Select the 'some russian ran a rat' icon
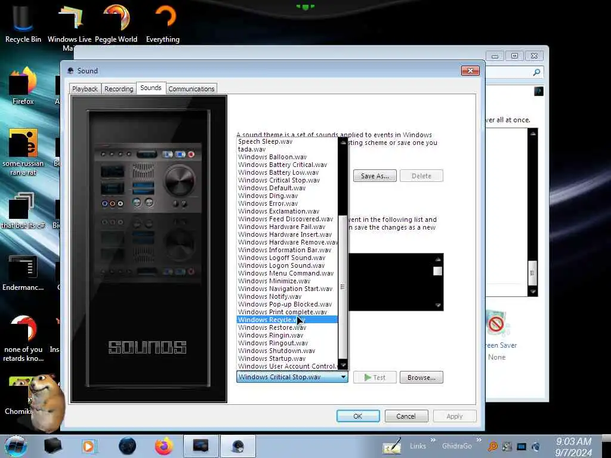 point(23,152)
